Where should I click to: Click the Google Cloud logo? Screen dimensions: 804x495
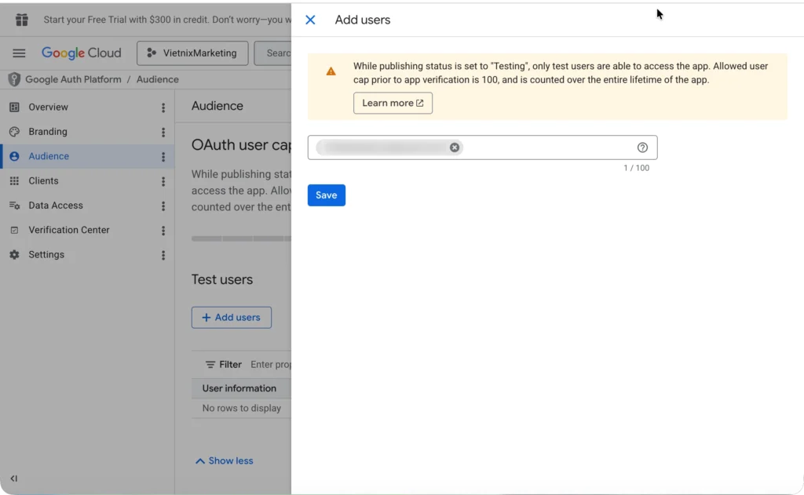tap(81, 53)
